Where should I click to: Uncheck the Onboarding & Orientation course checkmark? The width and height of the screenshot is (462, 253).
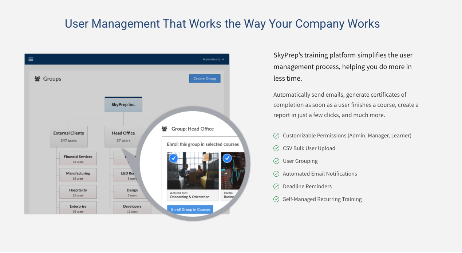pos(174,158)
